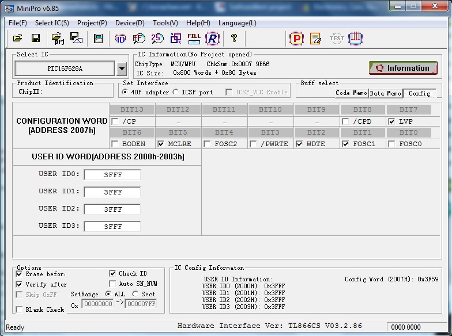The image size is (452, 336).
Task: Uncheck the MCLRE checkbox
Action: pyautogui.click(x=161, y=144)
